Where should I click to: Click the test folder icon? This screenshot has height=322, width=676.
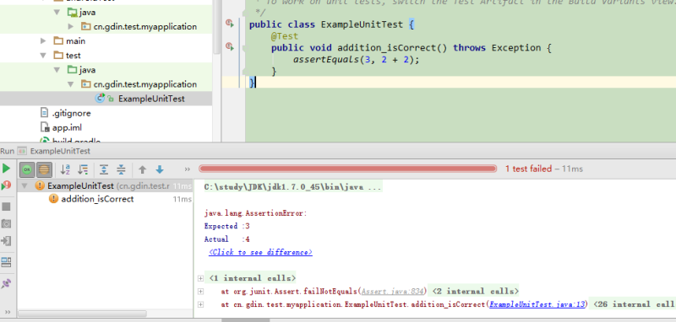pyautogui.click(x=58, y=55)
